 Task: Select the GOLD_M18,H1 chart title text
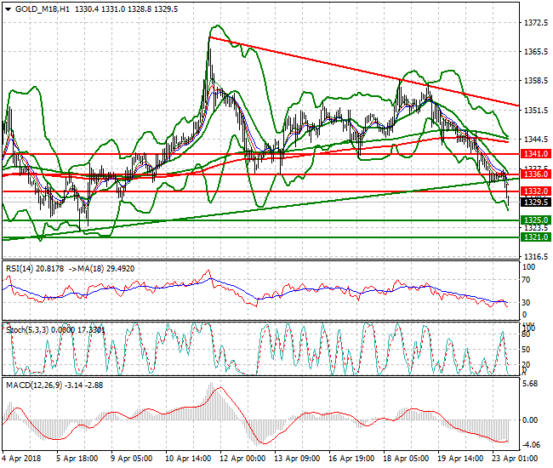pyautogui.click(x=43, y=9)
